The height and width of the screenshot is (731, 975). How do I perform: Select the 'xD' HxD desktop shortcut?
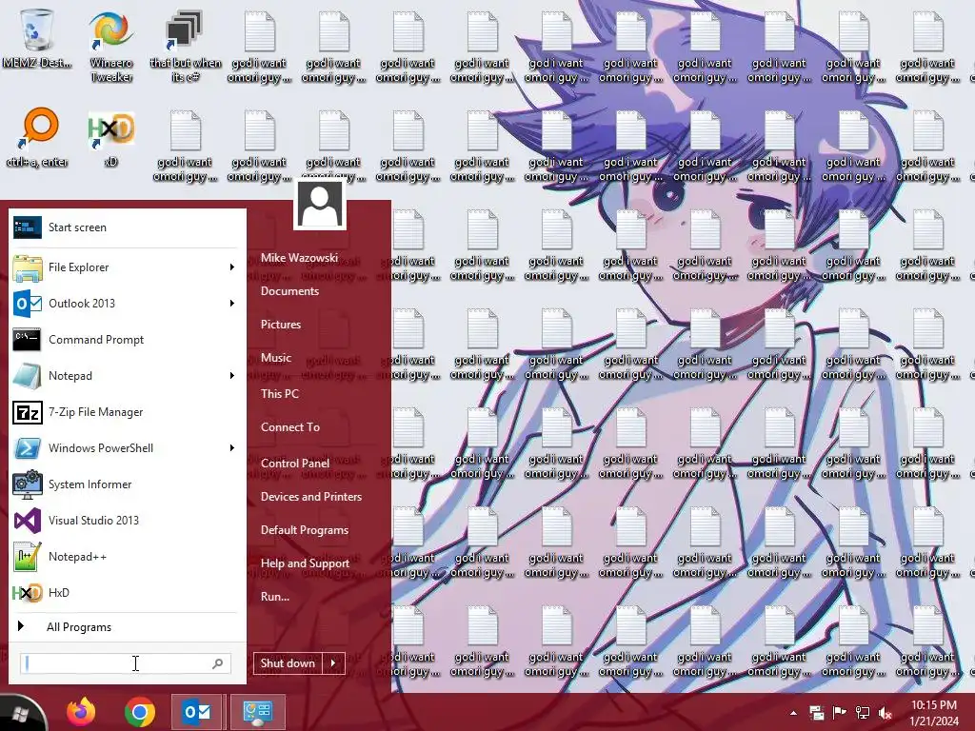(x=111, y=138)
